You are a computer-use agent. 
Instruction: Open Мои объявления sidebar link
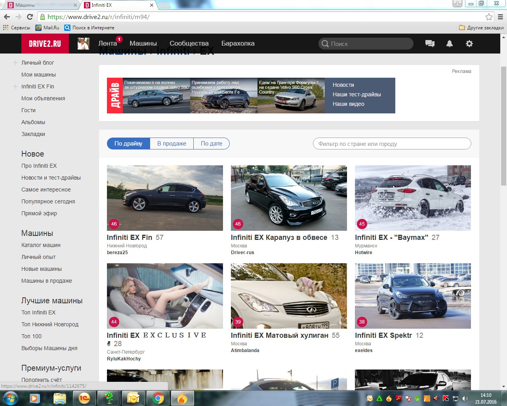coord(43,98)
